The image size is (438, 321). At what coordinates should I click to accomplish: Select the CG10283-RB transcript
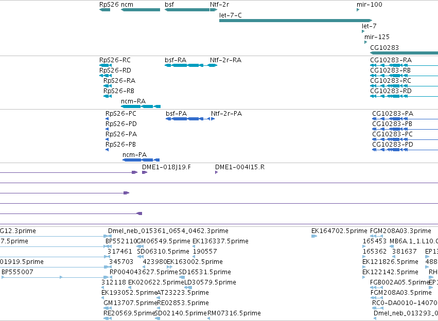[404, 76]
